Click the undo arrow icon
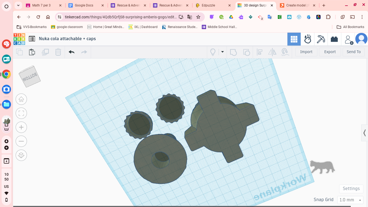 tap(71, 52)
